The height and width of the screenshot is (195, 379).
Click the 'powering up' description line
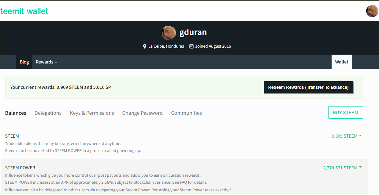point(73,151)
